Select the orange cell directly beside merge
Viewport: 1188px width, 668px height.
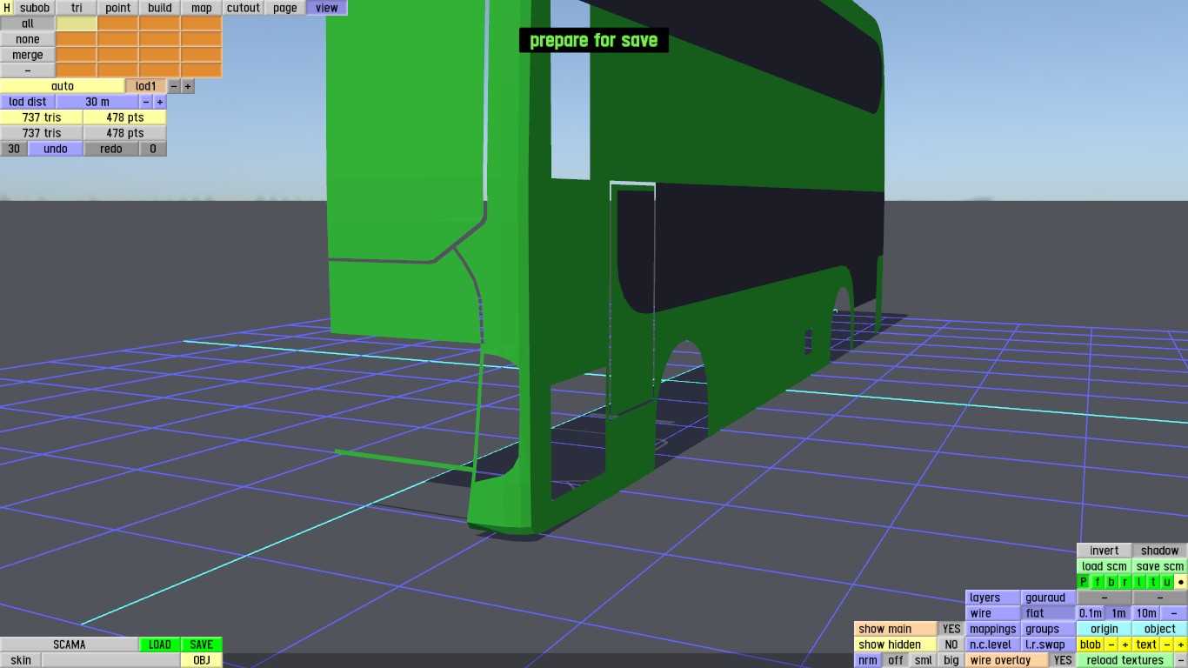77,55
